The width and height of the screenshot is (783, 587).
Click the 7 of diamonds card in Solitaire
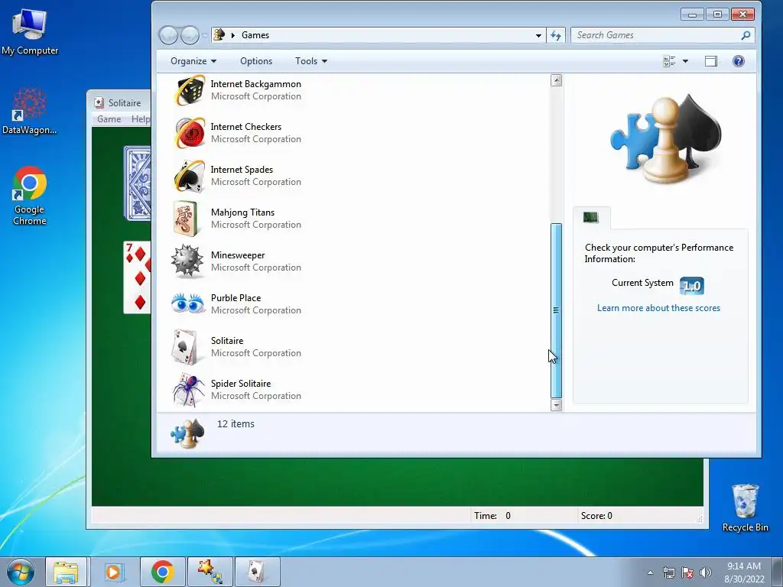point(138,277)
